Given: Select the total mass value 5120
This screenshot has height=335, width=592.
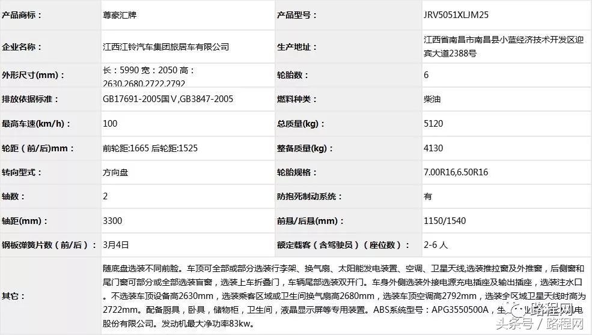Looking at the screenshot, I should pos(433,124).
